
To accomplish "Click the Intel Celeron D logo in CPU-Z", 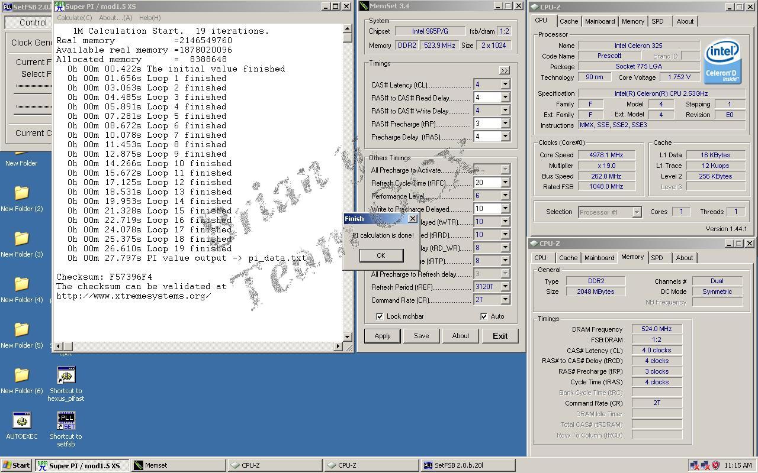I will pos(722,63).
